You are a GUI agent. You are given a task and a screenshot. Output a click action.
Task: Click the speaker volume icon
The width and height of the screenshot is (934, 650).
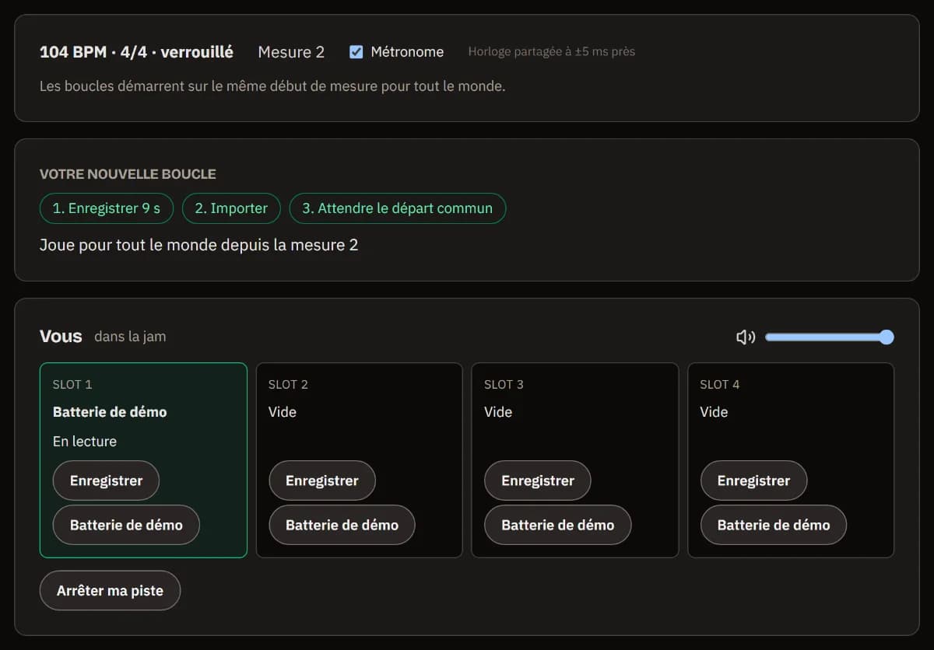tap(746, 337)
